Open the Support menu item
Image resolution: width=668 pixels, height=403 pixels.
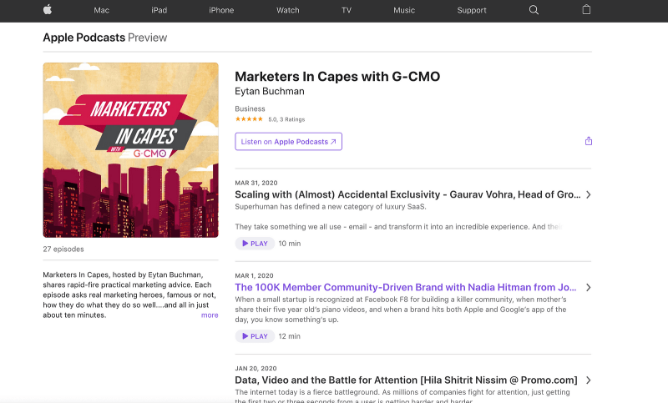coord(472,10)
